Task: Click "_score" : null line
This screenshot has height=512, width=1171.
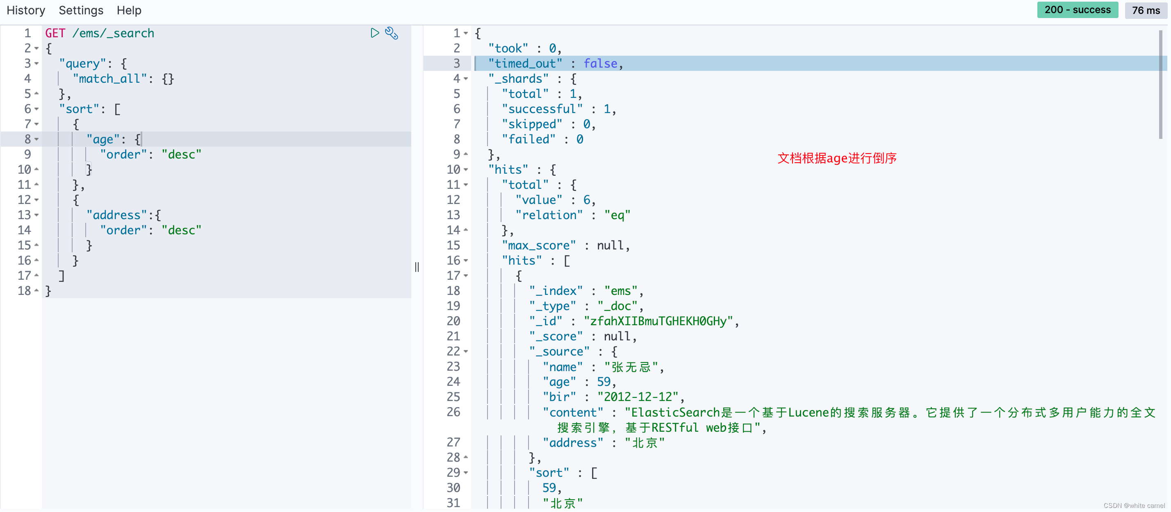Action: point(583,336)
